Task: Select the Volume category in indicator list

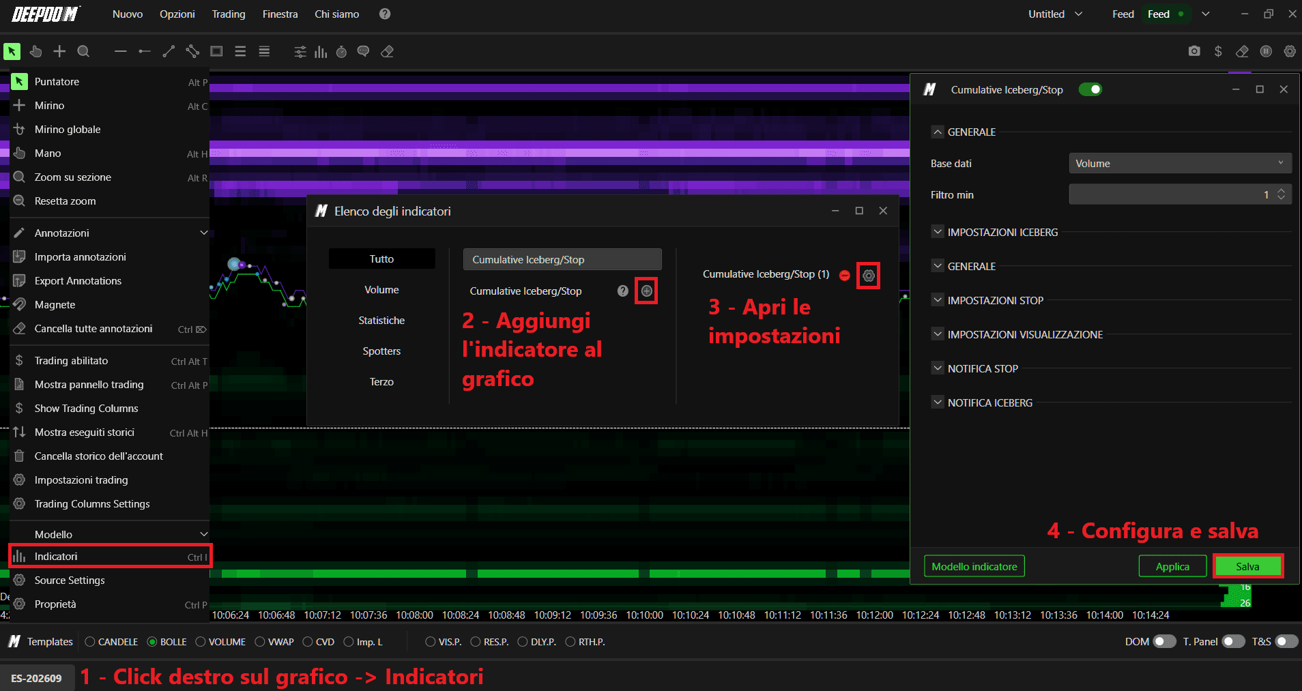Action: (381, 290)
